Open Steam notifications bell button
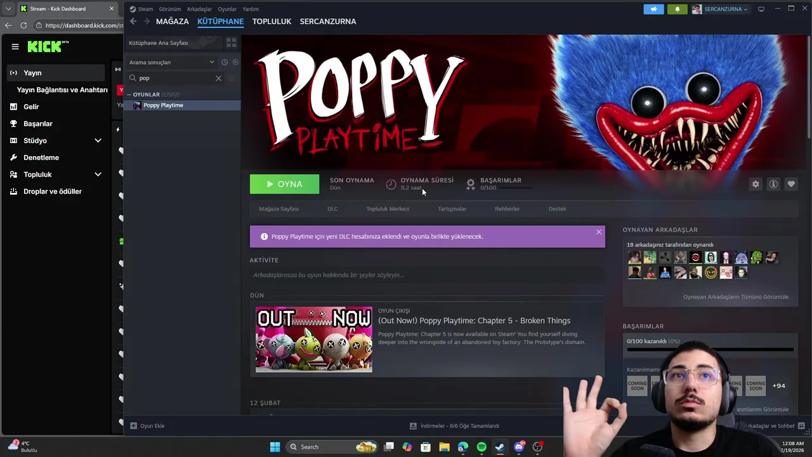The width and height of the screenshot is (812, 457). click(x=677, y=9)
